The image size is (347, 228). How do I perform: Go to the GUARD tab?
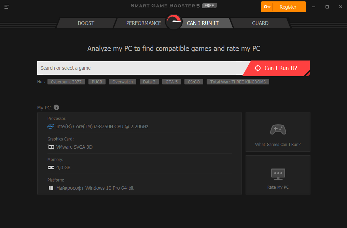tap(260, 23)
